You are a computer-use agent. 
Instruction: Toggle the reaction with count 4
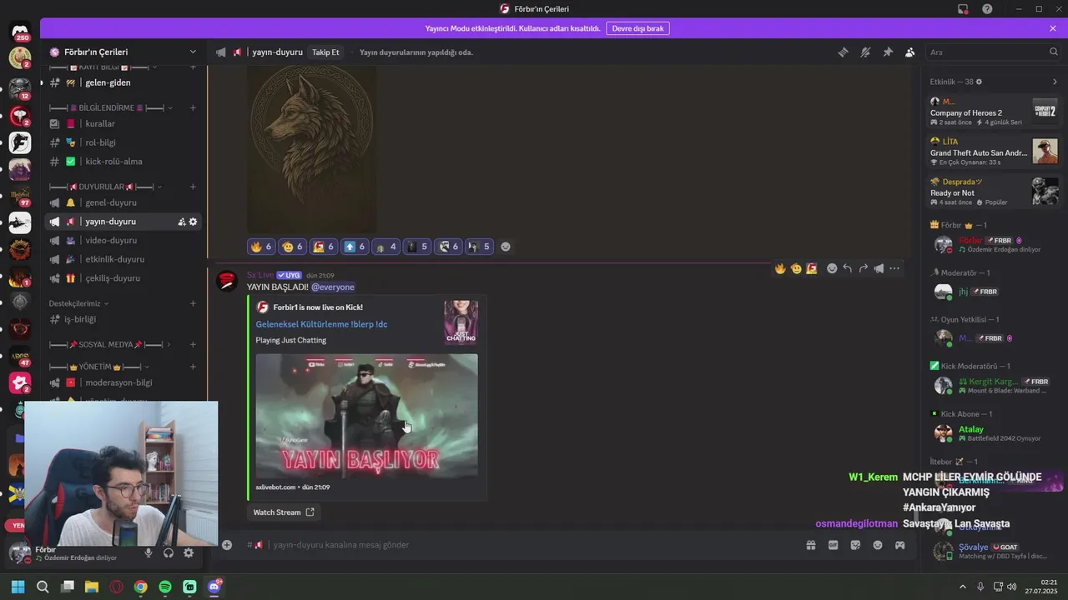385,247
